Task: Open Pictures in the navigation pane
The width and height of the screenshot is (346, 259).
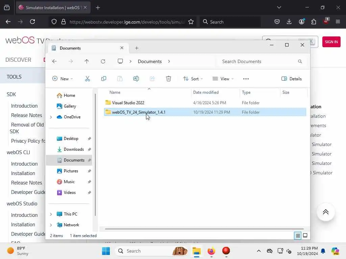Action: click(x=71, y=171)
